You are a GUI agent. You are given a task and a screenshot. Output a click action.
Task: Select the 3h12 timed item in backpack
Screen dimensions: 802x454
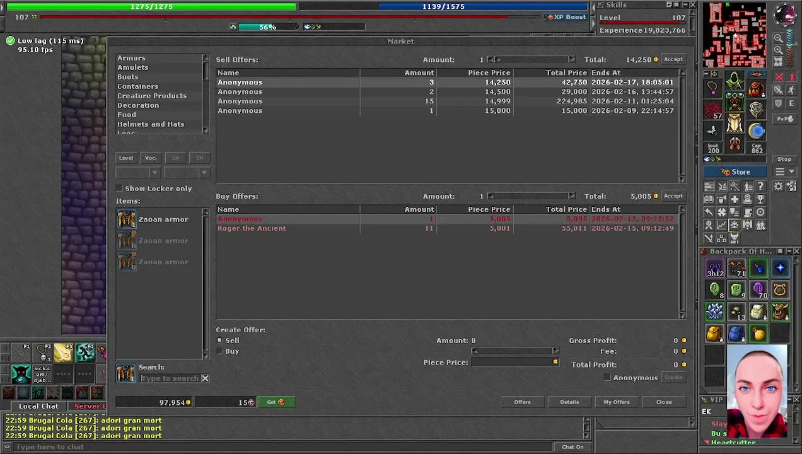[715, 269]
